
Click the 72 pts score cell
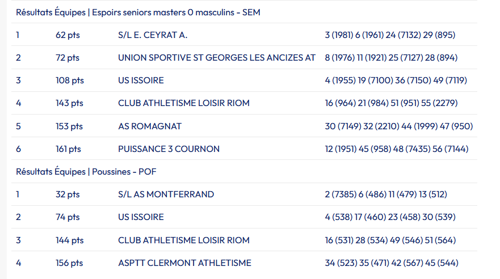point(68,58)
